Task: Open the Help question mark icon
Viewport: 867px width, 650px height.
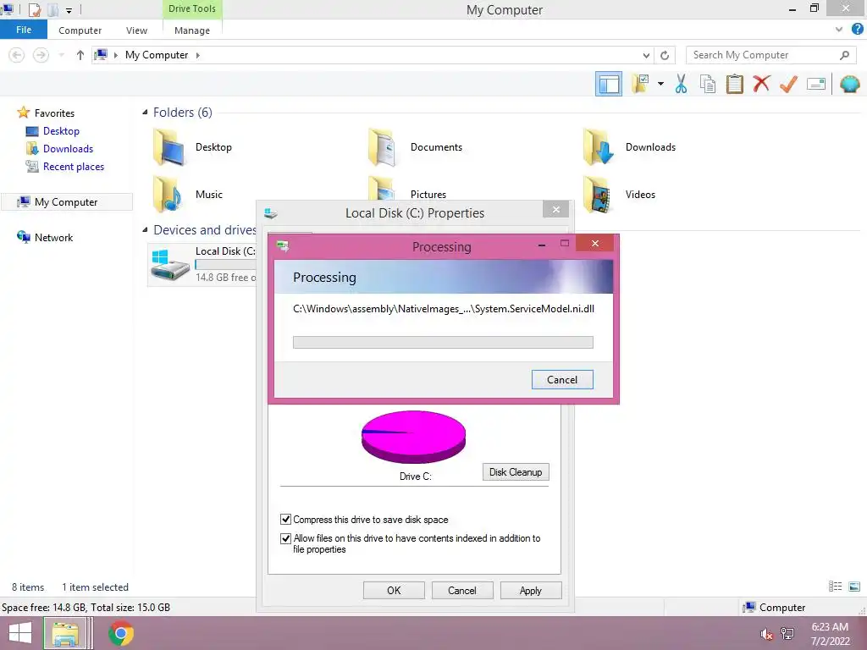Action: pyautogui.click(x=857, y=30)
